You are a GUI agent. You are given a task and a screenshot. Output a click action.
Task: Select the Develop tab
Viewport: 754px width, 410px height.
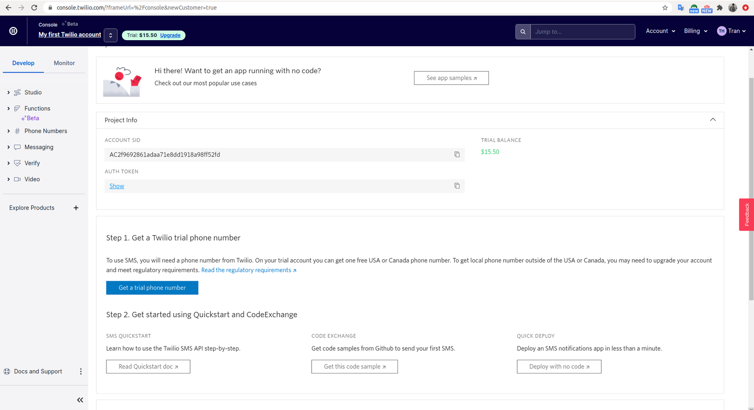click(x=23, y=63)
